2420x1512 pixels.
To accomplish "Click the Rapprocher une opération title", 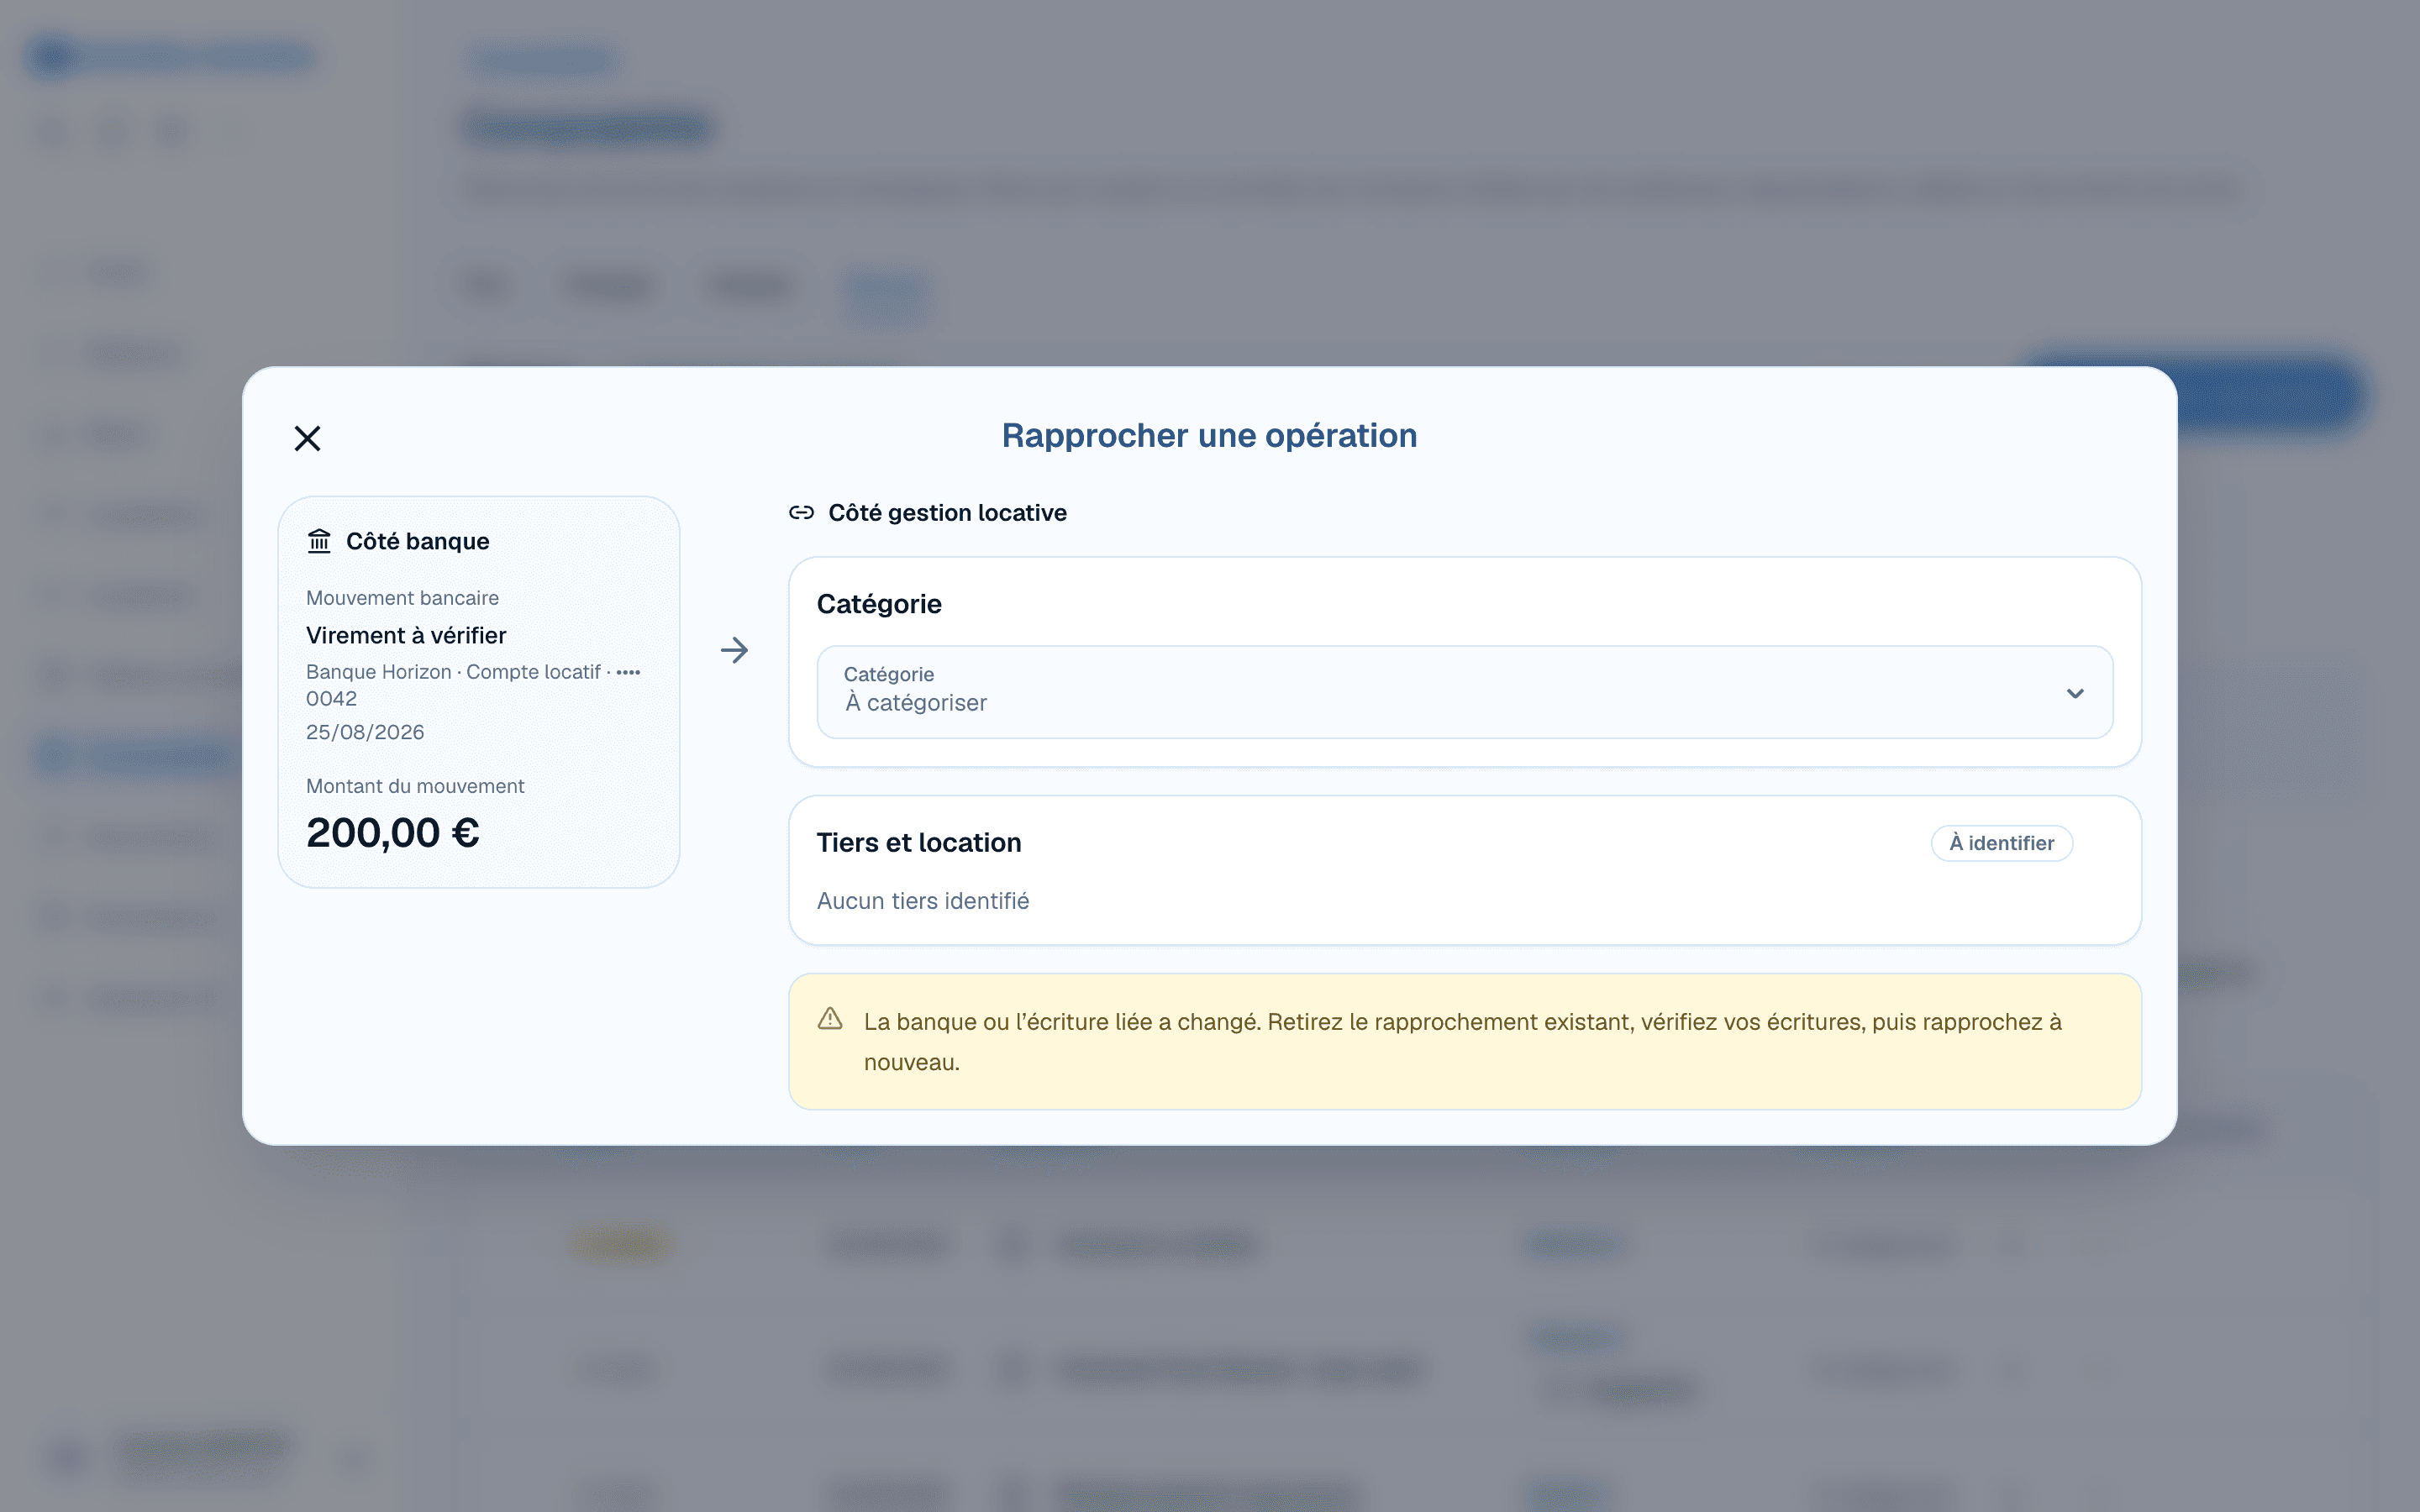I will pos(1209,436).
